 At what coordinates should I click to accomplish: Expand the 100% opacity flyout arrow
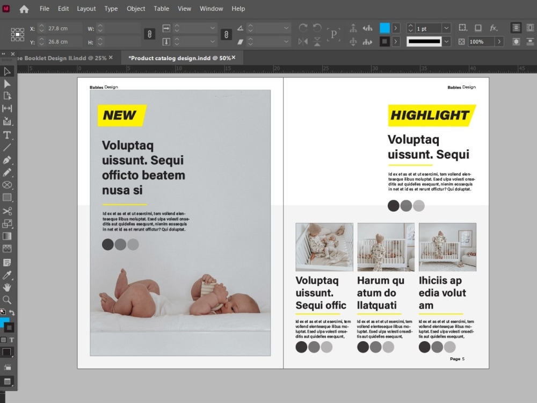click(x=499, y=41)
